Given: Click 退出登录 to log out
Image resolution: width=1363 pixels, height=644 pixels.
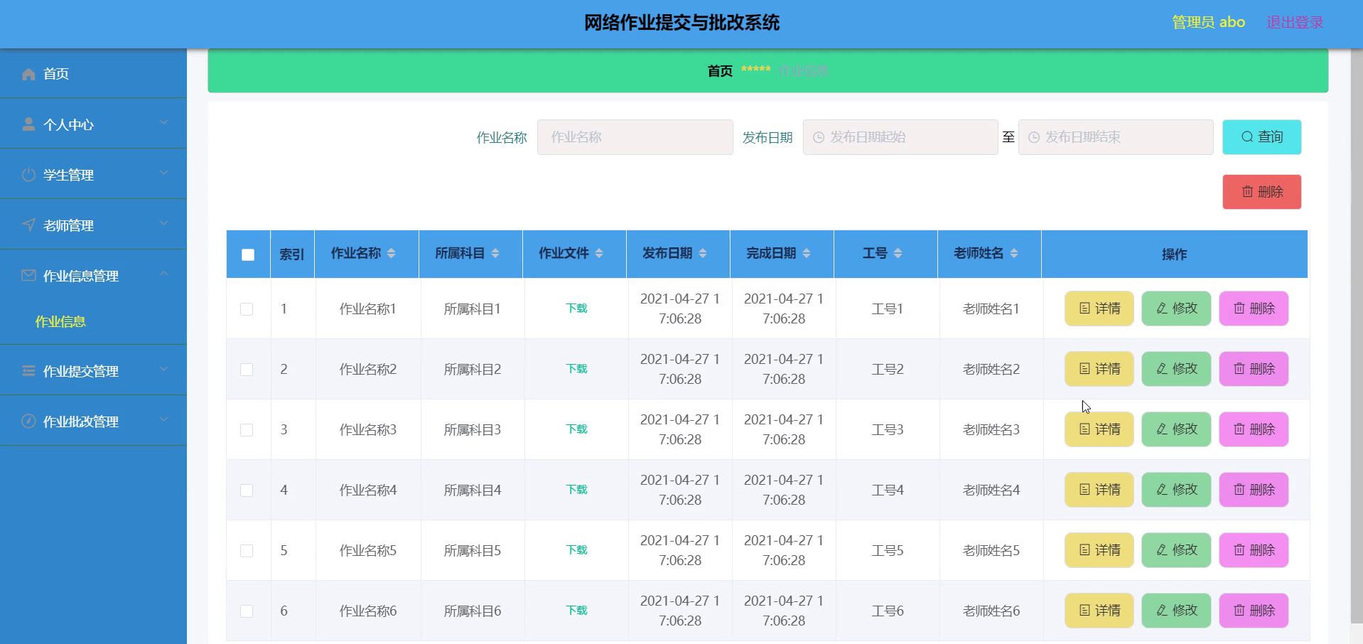Looking at the screenshot, I should click(x=1295, y=23).
